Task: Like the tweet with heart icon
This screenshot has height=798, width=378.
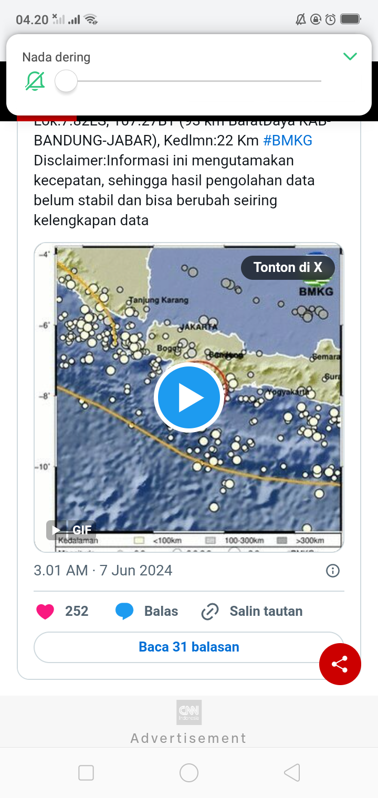Action: (45, 611)
